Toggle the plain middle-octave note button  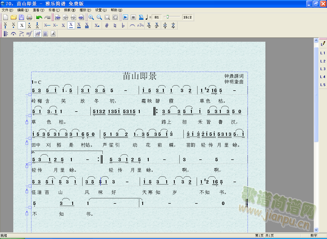click(x=22, y=26)
